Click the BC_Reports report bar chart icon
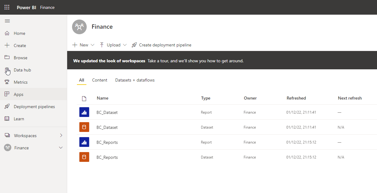 pos(84,142)
